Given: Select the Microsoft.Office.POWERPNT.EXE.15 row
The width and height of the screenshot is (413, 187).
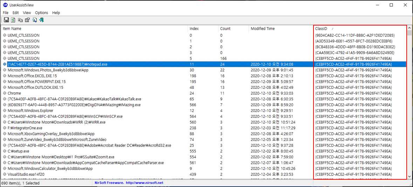Looking at the screenshot, I should tap(204, 81).
